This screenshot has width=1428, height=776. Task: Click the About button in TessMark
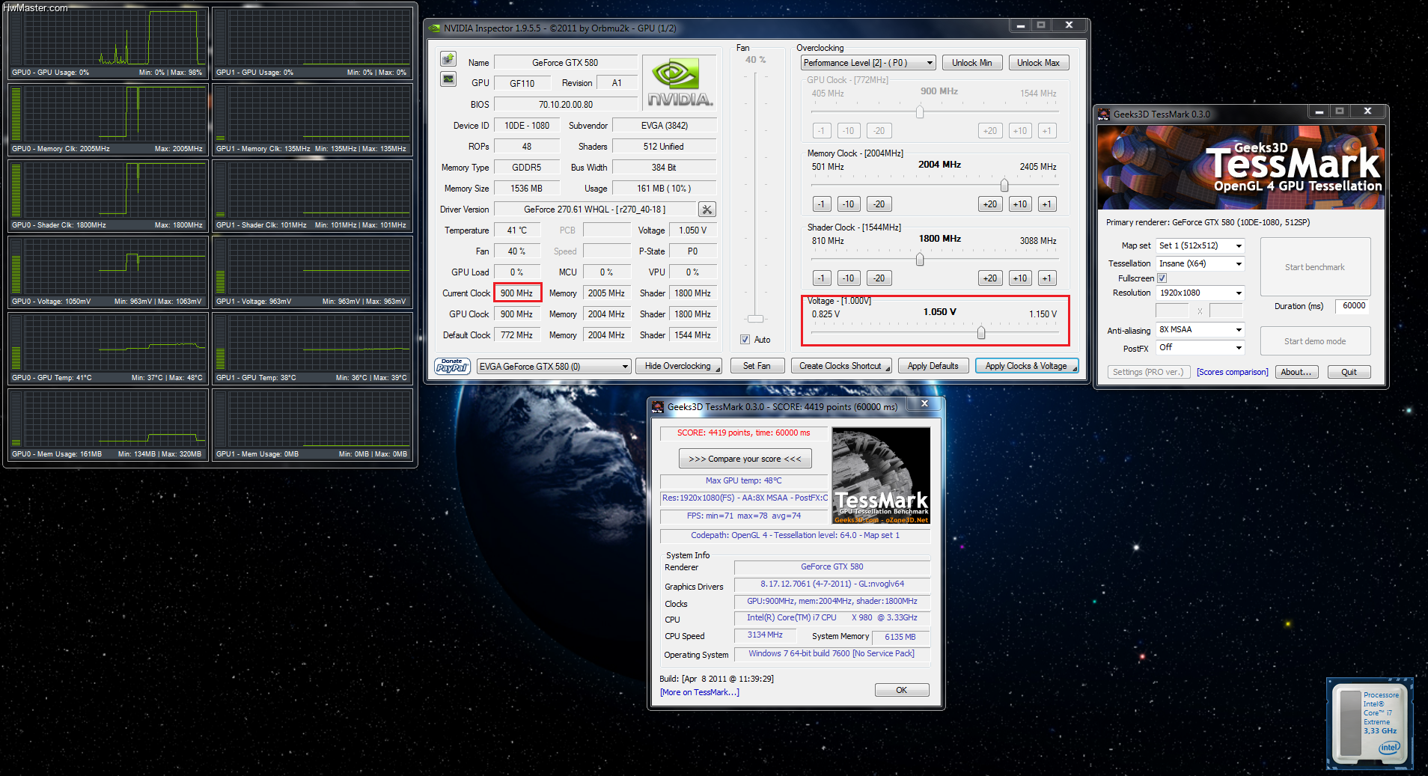(1296, 372)
